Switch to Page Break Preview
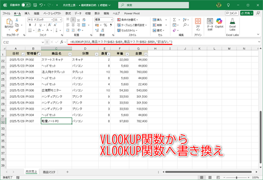Image resolution: width=263 pixels, height=180 pixels. coord(218,177)
